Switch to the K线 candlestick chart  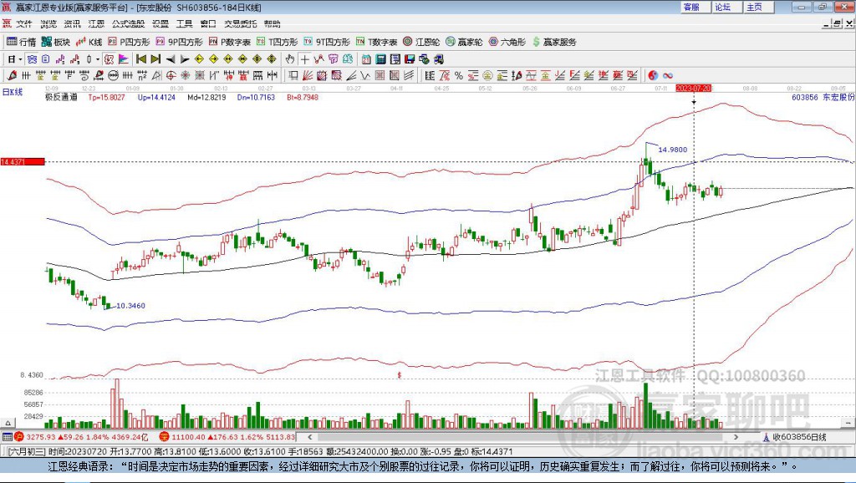click(x=89, y=42)
